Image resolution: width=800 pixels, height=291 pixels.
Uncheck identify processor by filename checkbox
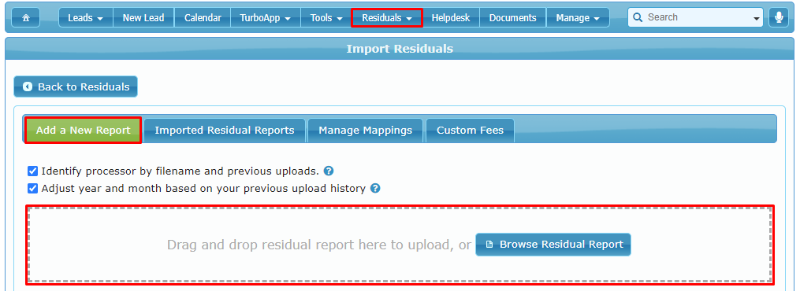click(32, 171)
